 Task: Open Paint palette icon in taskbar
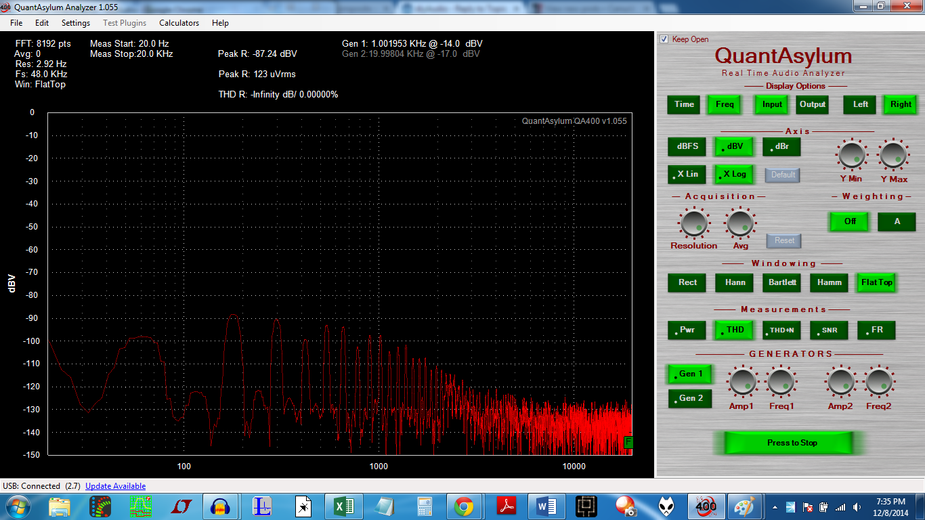(744, 506)
